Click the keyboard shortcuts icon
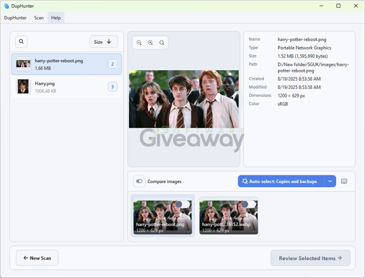The height and width of the screenshot is (278, 365). click(344, 181)
